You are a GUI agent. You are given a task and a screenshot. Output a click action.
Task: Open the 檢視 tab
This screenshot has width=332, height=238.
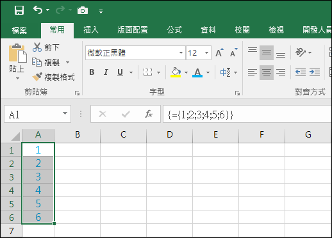tap(276, 30)
